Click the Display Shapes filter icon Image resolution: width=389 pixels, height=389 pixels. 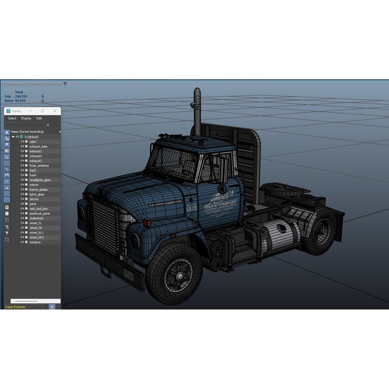[x=7, y=139]
